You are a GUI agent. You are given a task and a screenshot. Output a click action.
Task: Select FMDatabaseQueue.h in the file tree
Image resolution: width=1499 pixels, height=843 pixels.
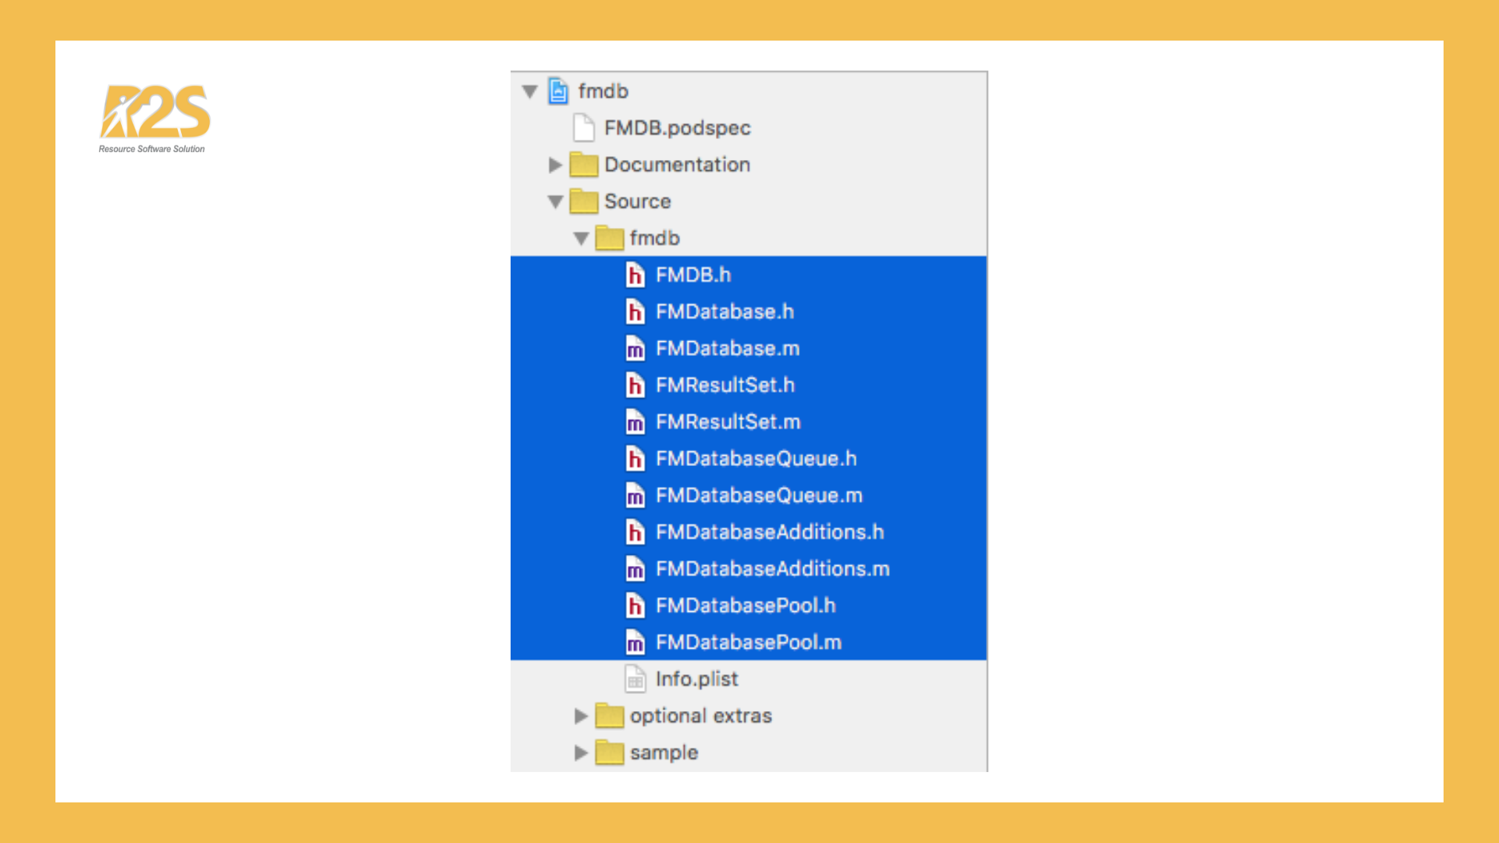point(755,459)
